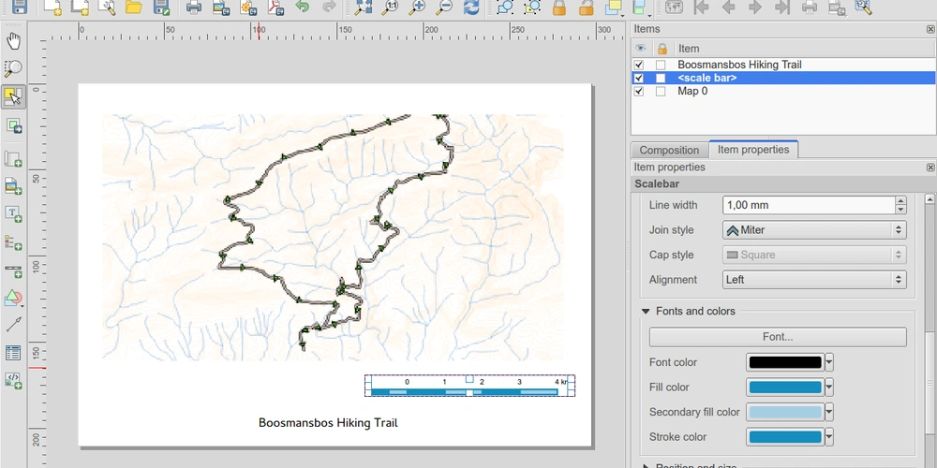Click the title label on the canvas
Viewport: 937px width, 468px height.
coord(328,423)
